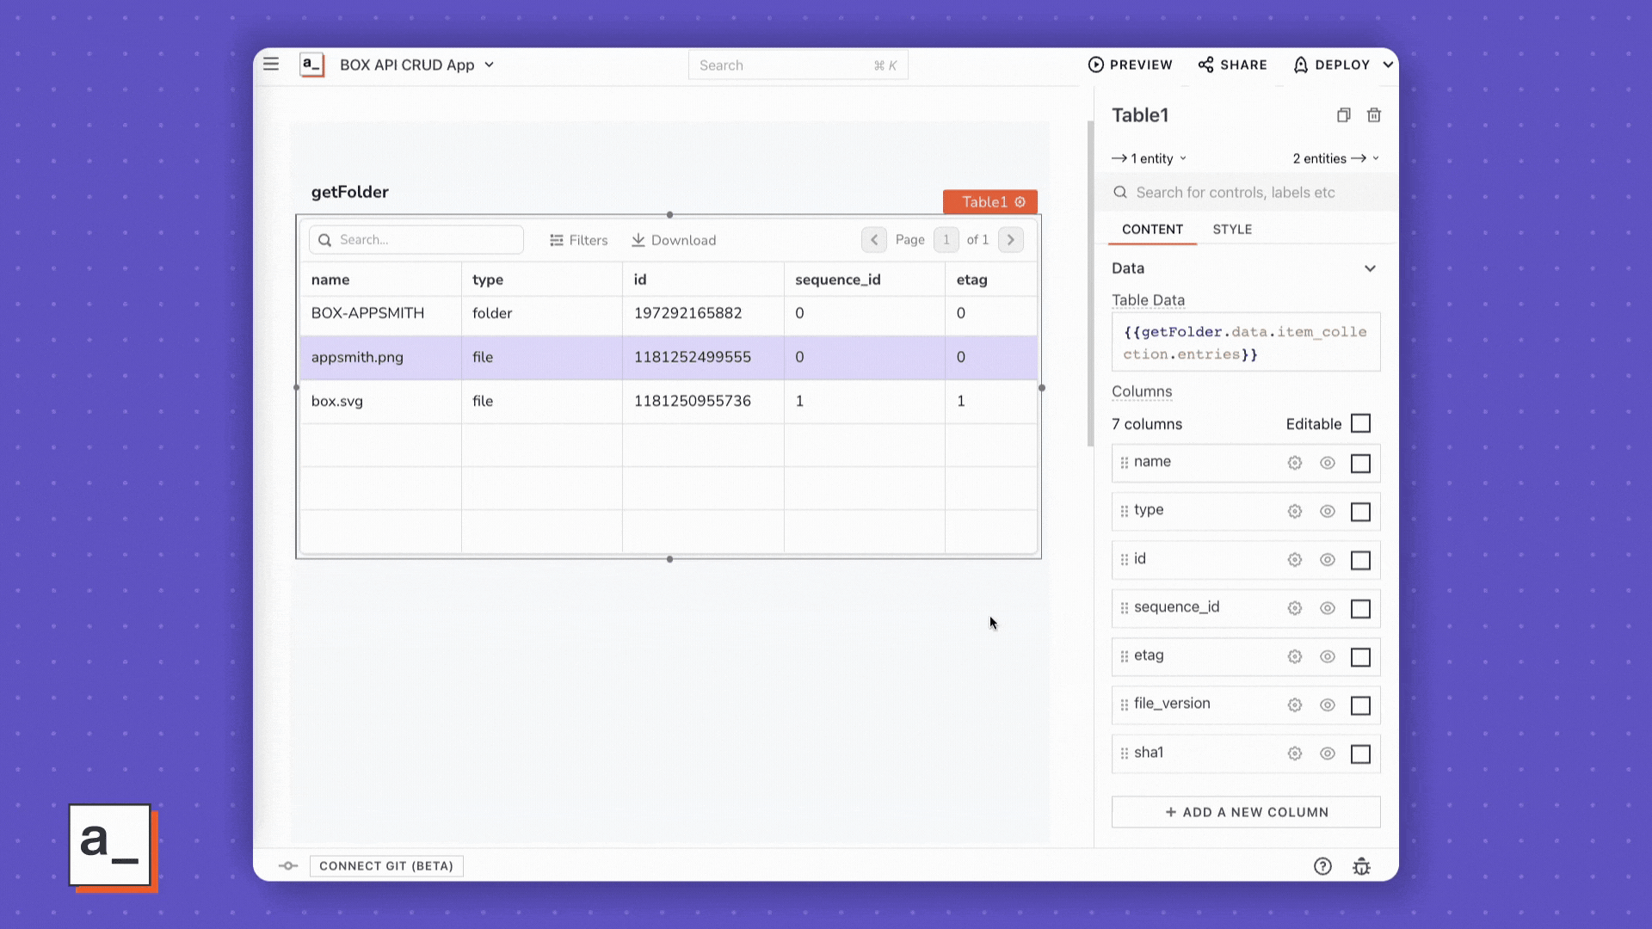The height and width of the screenshot is (929, 1652).
Task: Open settings for file_version column
Action: [x=1294, y=705]
